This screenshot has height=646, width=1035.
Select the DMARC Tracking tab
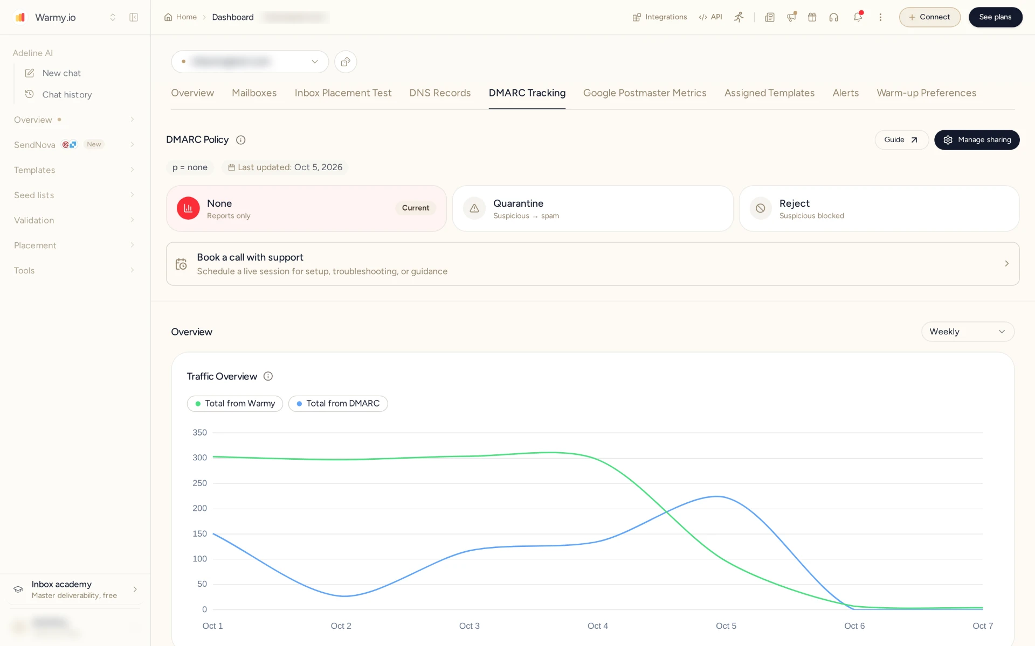point(527,93)
